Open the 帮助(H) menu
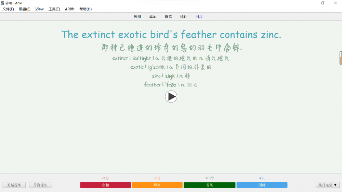This screenshot has width=342, height=192. 85,9
